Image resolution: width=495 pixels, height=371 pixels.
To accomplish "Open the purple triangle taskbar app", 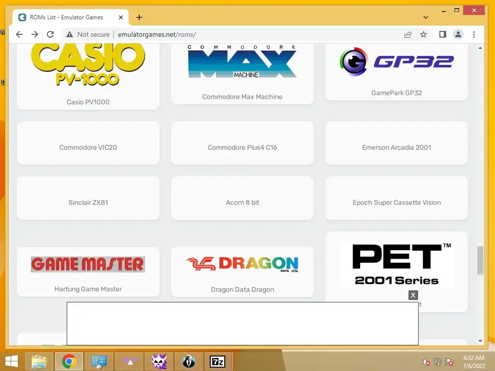I will click(129, 361).
